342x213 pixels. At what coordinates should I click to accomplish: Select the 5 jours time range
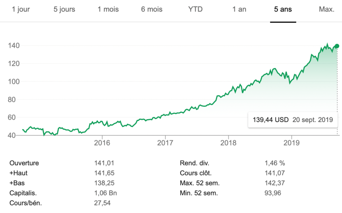64,9
